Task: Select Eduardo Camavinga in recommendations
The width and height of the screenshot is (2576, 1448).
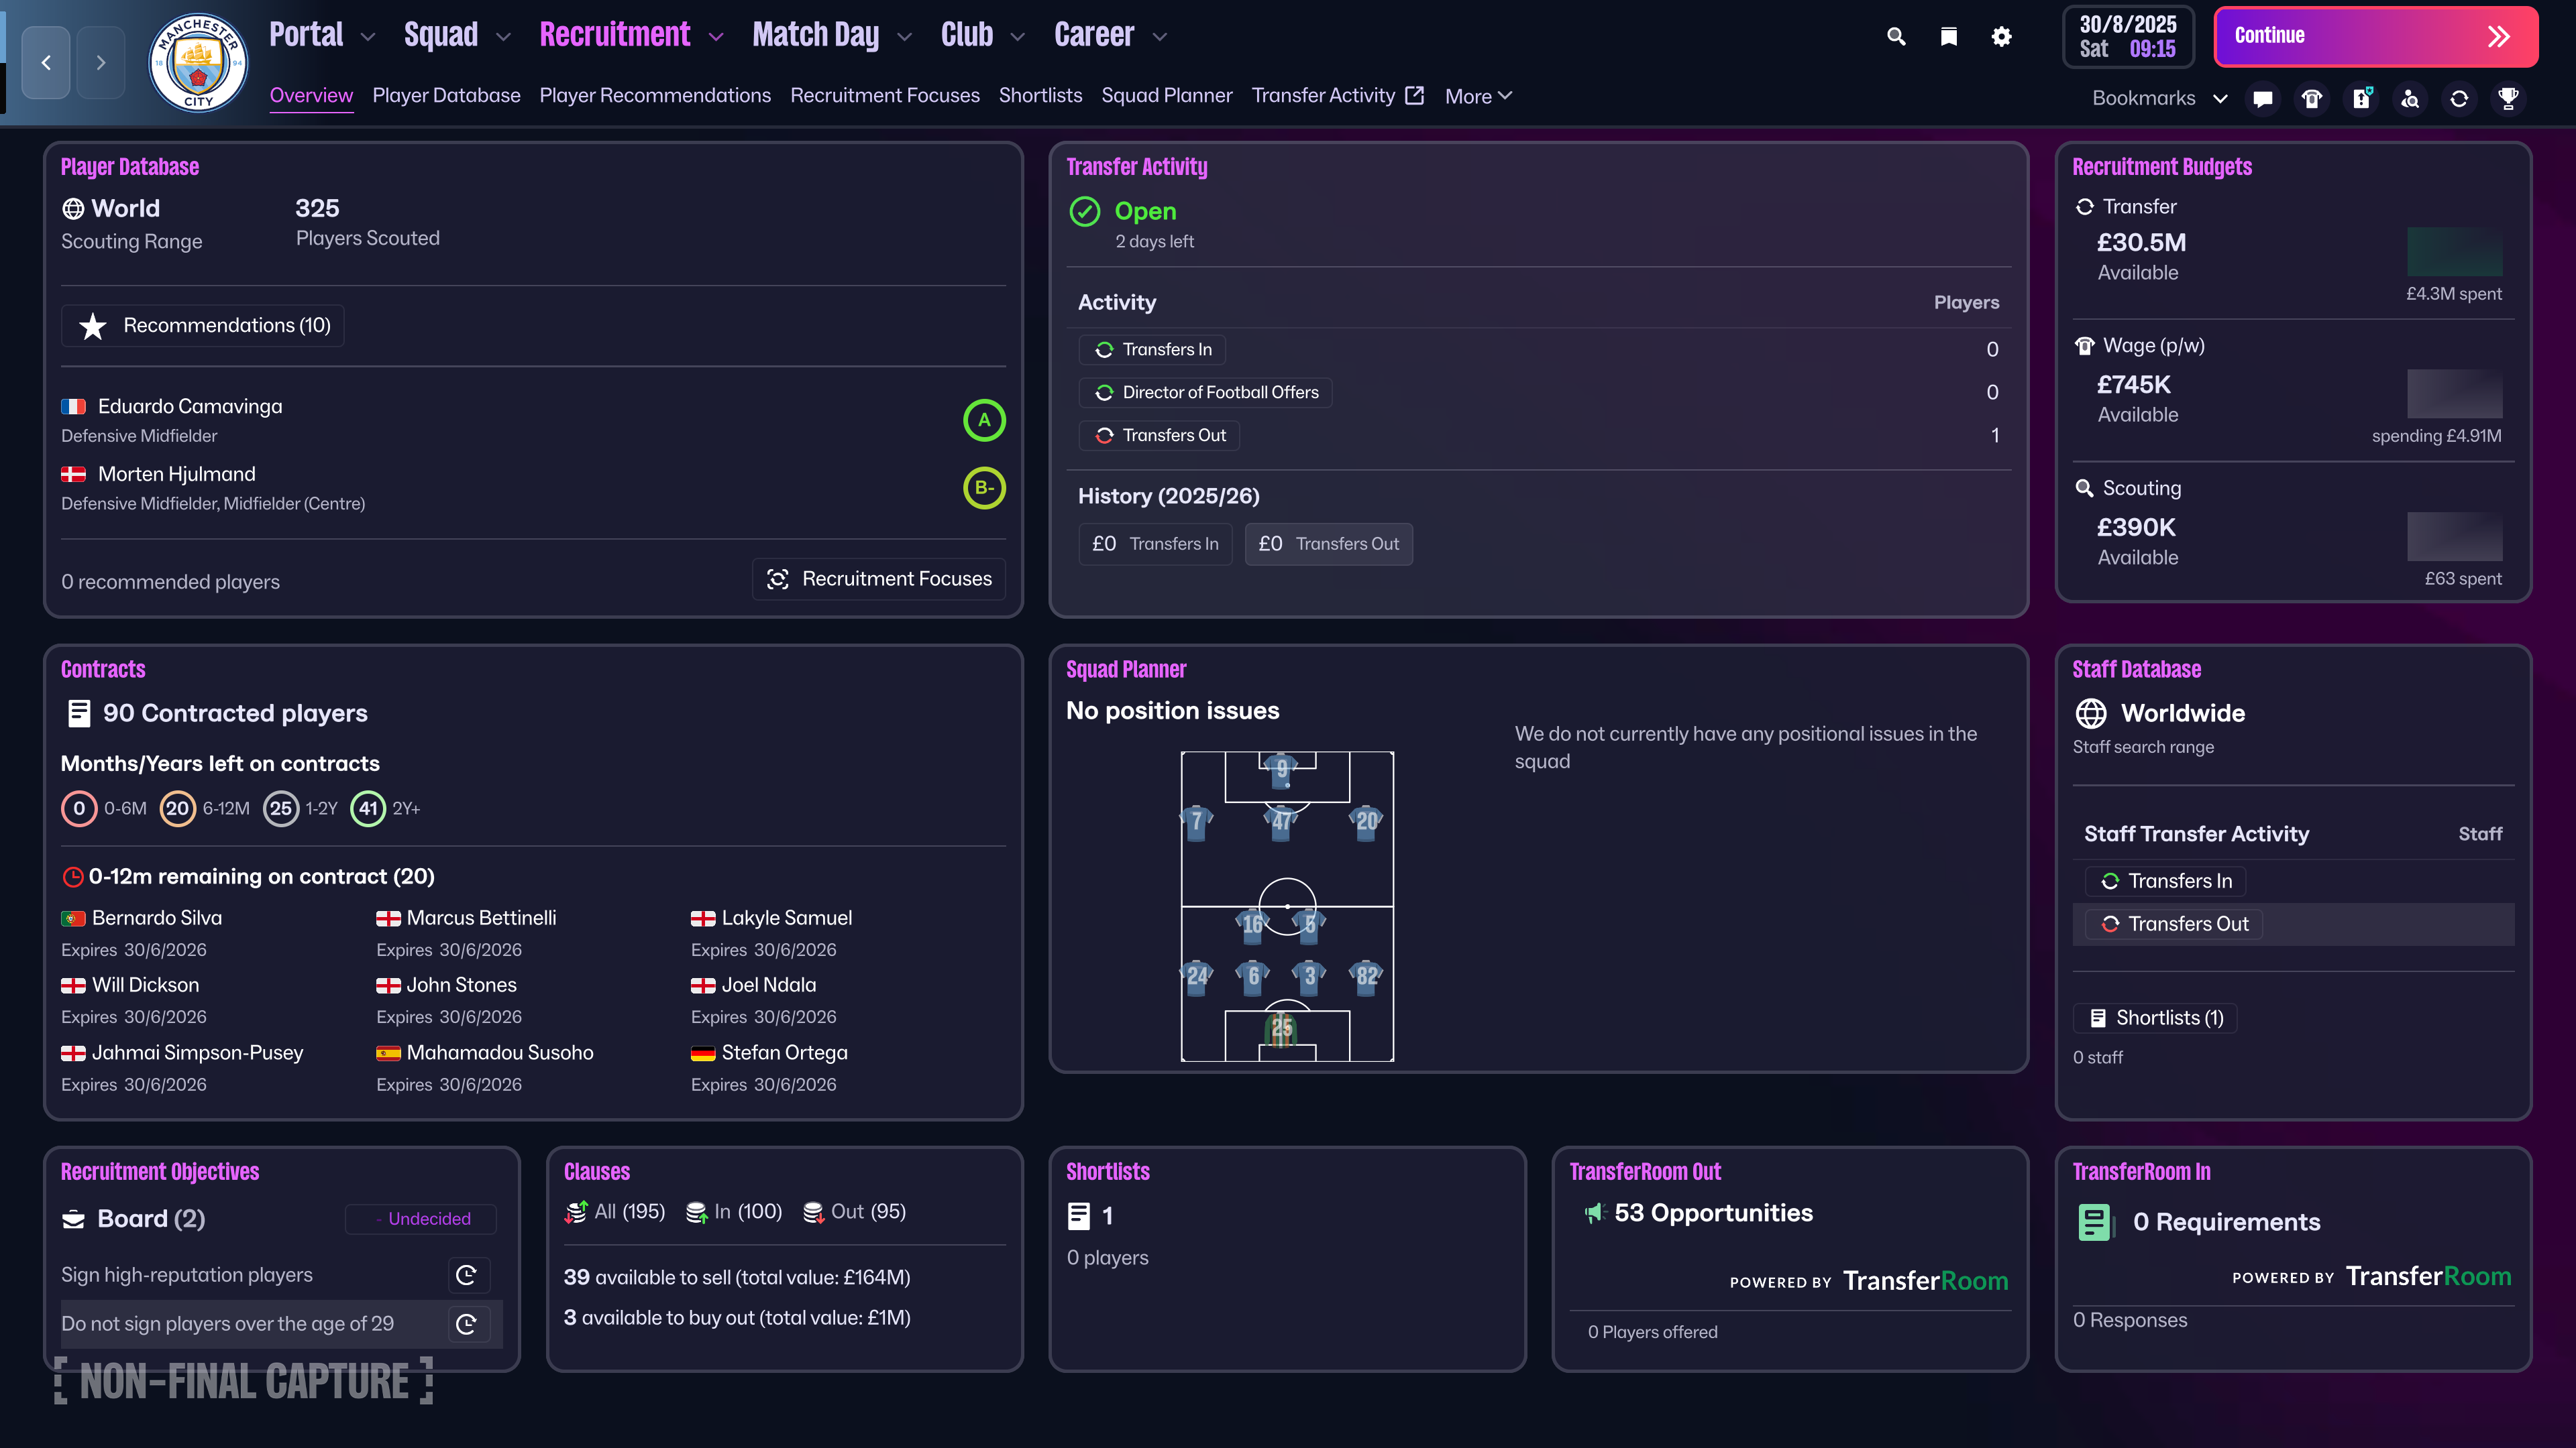Action: pyautogui.click(x=189, y=406)
